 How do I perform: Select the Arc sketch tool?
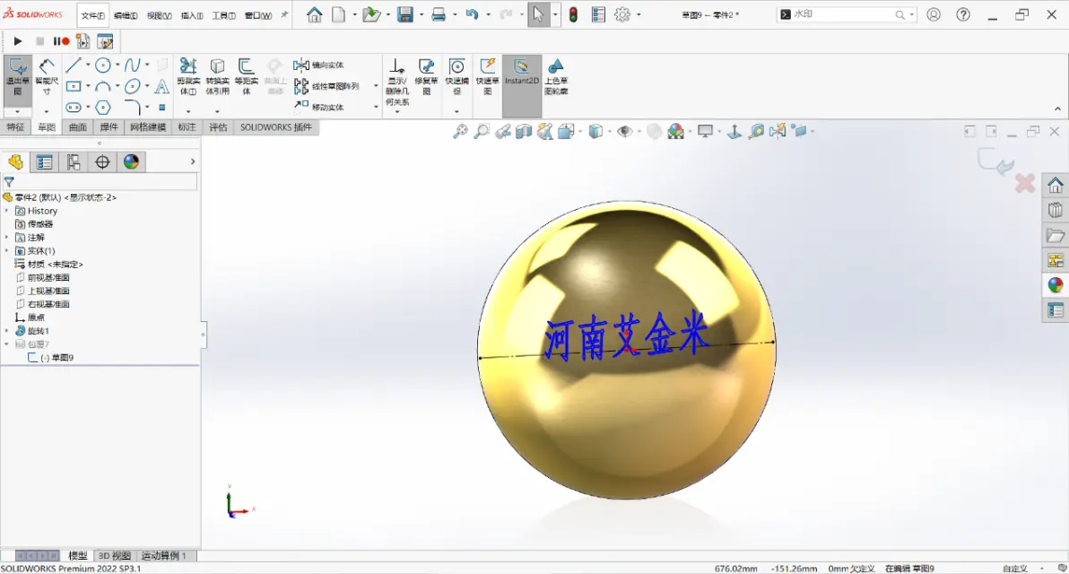(x=103, y=86)
